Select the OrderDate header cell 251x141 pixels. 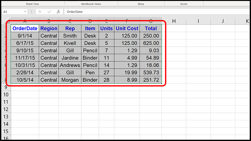pos(25,28)
